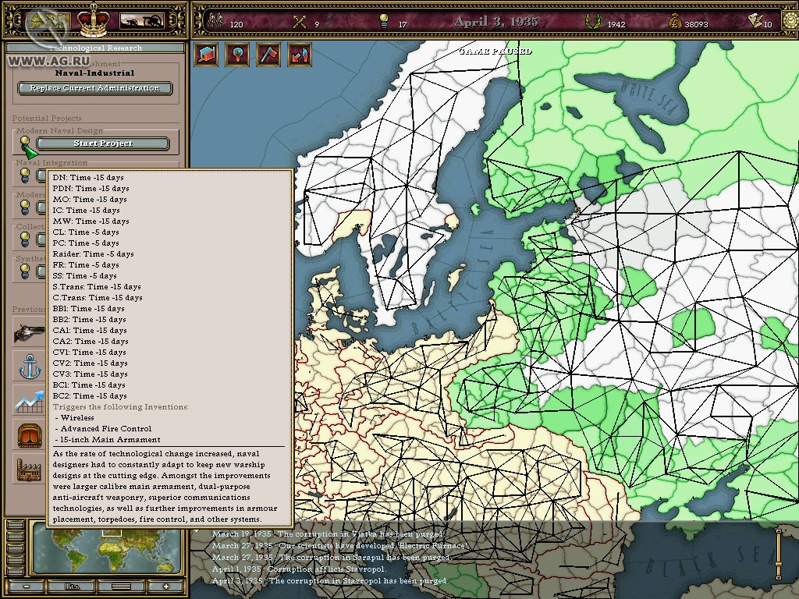The width and height of the screenshot is (799, 599).
Task: Click Start Project for Modern Naval Design
Action: (102, 144)
